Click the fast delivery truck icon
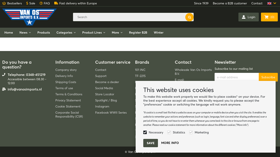This screenshot has height=157, width=280. pyautogui.click(x=56, y=3)
